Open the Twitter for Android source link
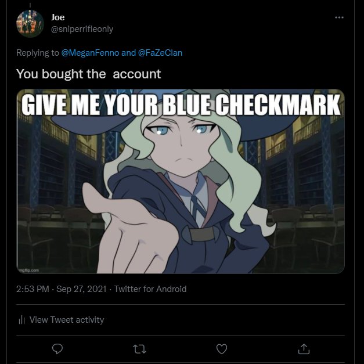 tap(150, 289)
